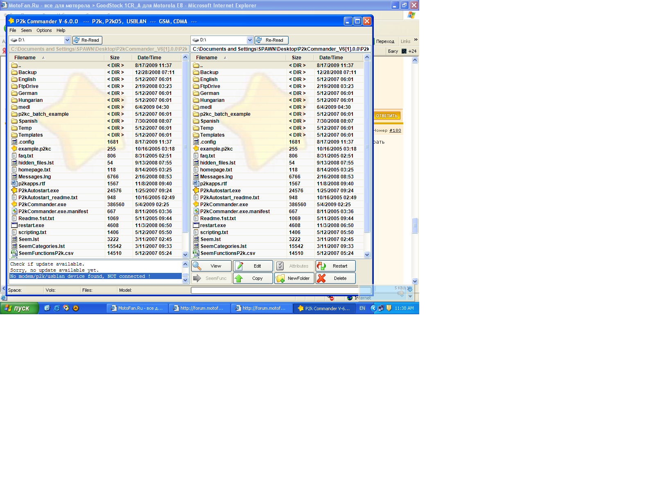Select 'Hungarian' in left panel
This screenshot has height=491, width=655.
point(30,100)
